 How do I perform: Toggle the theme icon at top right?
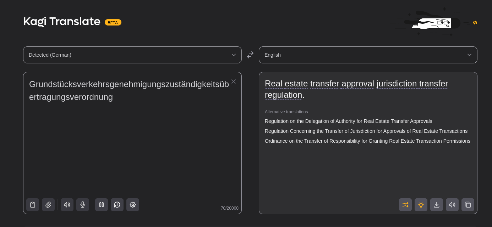[x=475, y=23]
